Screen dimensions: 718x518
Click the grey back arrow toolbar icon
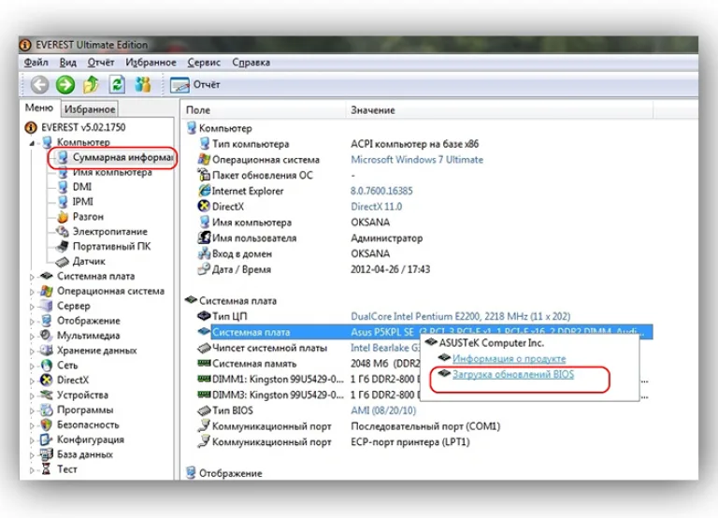click(x=40, y=84)
